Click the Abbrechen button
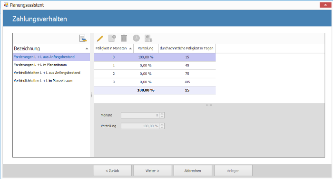 pyautogui.click(x=193, y=170)
